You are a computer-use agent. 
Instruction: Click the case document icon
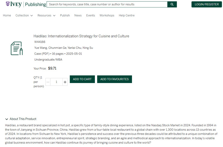pyautogui.click(x=16, y=48)
